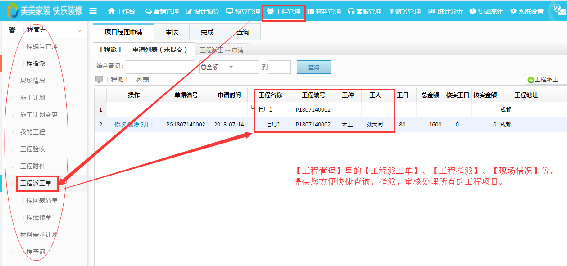567x266 pixels.
Task: Open 统计分析 from top navigation
Action: click(445, 11)
